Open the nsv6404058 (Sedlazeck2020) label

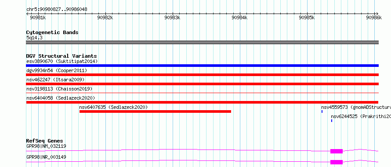[x=61, y=98]
